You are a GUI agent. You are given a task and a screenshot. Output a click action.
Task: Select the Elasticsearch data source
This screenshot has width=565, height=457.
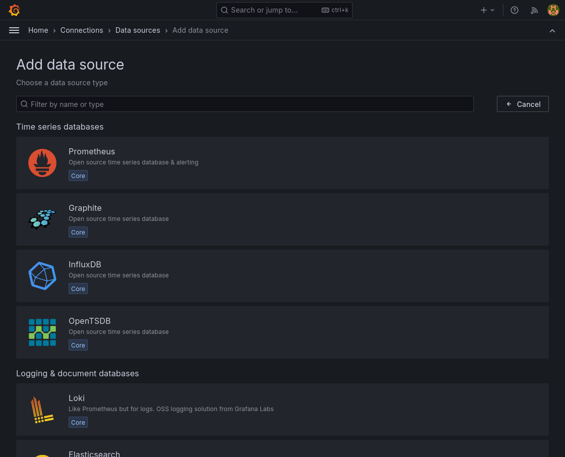[x=94, y=453]
